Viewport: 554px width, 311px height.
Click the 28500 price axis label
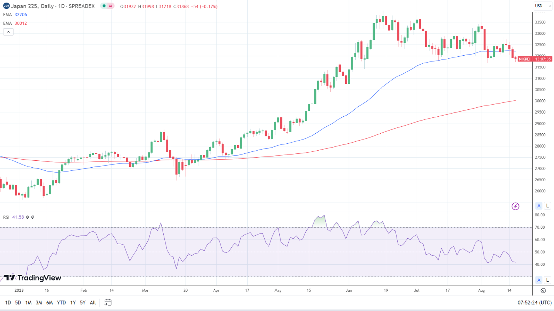[x=539, y=134]
